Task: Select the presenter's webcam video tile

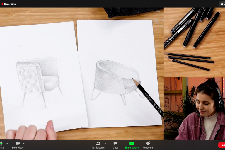Action: pos(194,108)
